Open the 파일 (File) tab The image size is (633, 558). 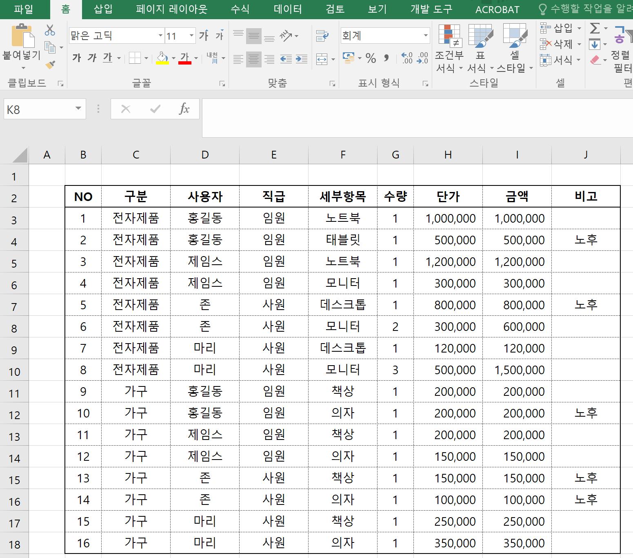[24, 9]
